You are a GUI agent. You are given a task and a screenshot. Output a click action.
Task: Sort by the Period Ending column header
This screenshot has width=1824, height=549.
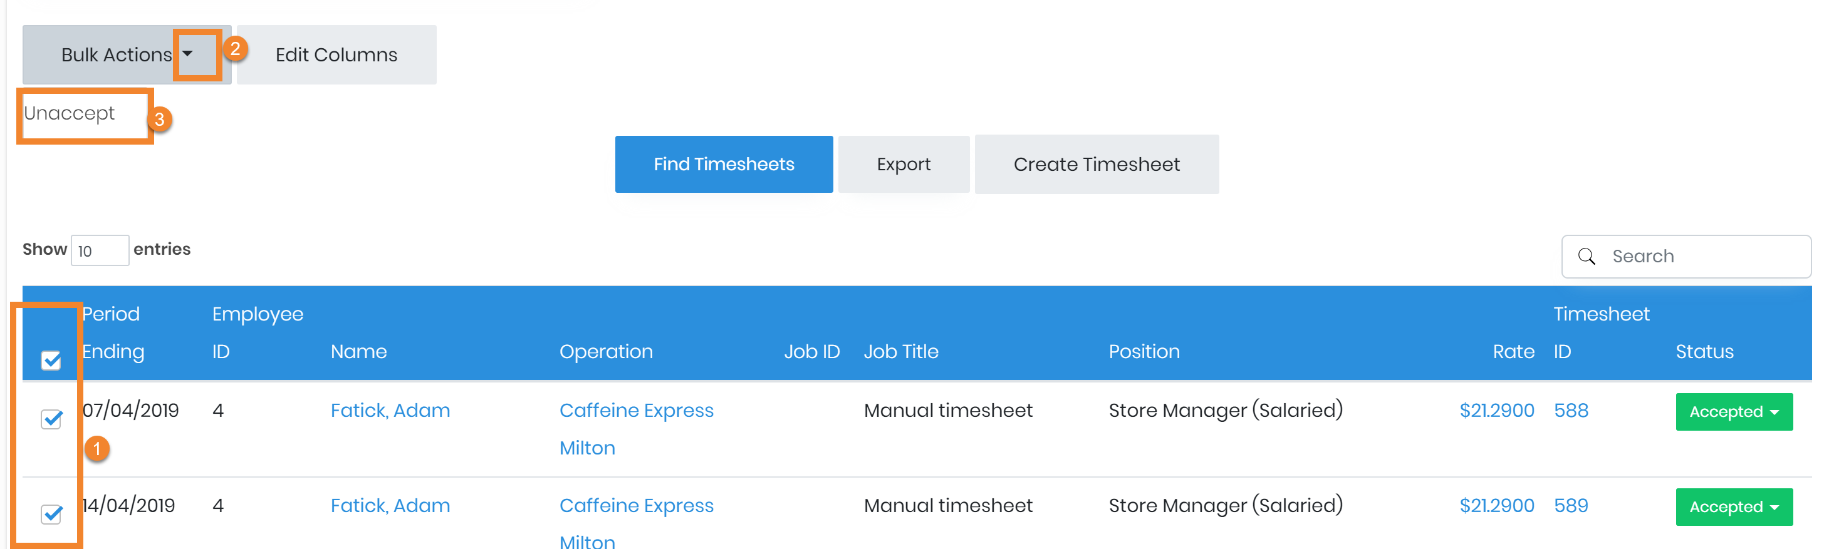pos(112,332)
